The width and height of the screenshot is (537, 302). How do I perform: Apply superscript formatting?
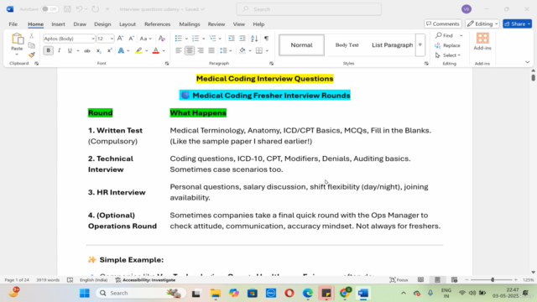pos(110,50)
